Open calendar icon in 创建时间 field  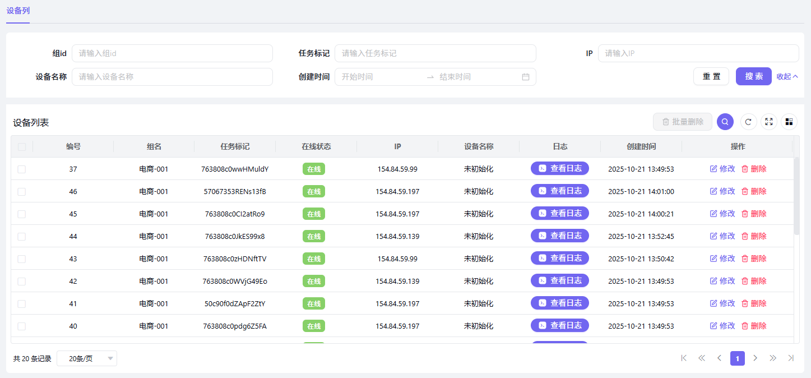(525, 77)
